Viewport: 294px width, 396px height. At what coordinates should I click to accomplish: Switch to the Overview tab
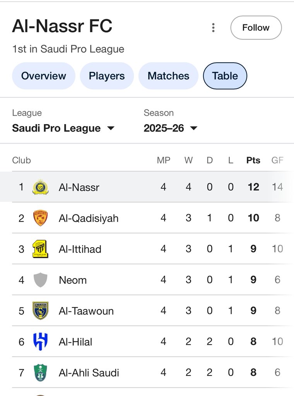(44, 76)
